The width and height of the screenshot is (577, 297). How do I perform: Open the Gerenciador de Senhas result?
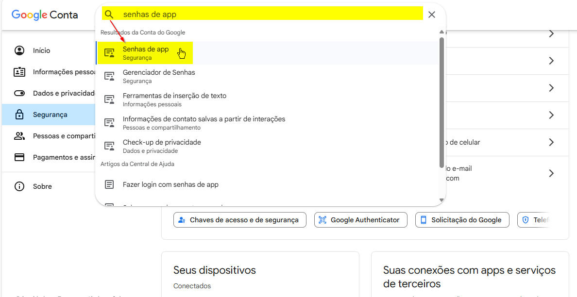tap(267, 76)
